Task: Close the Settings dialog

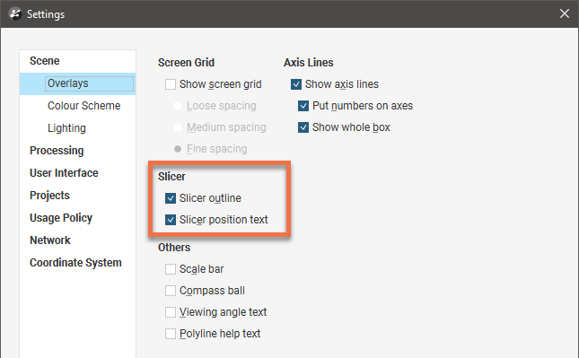Action: (x=565, y=13)
